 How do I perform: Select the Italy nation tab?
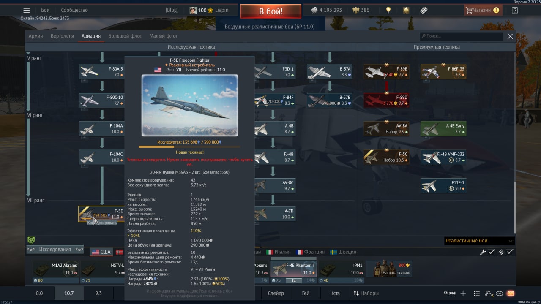(x=279, y=252)
